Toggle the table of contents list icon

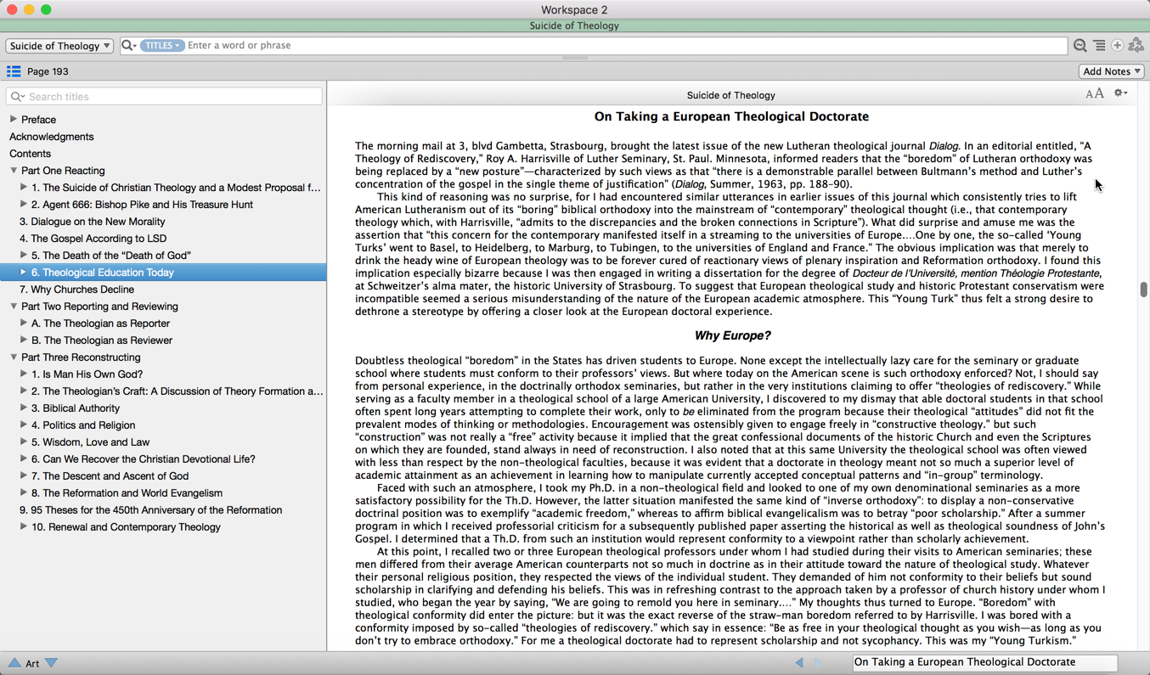point(14,71)
